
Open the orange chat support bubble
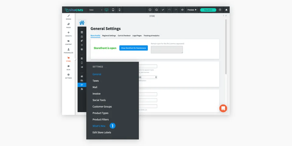click(223, 108)
